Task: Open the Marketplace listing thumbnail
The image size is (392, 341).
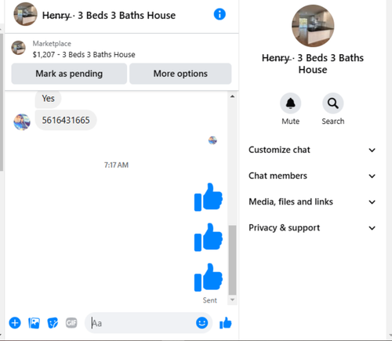Action: click(18, 48)
